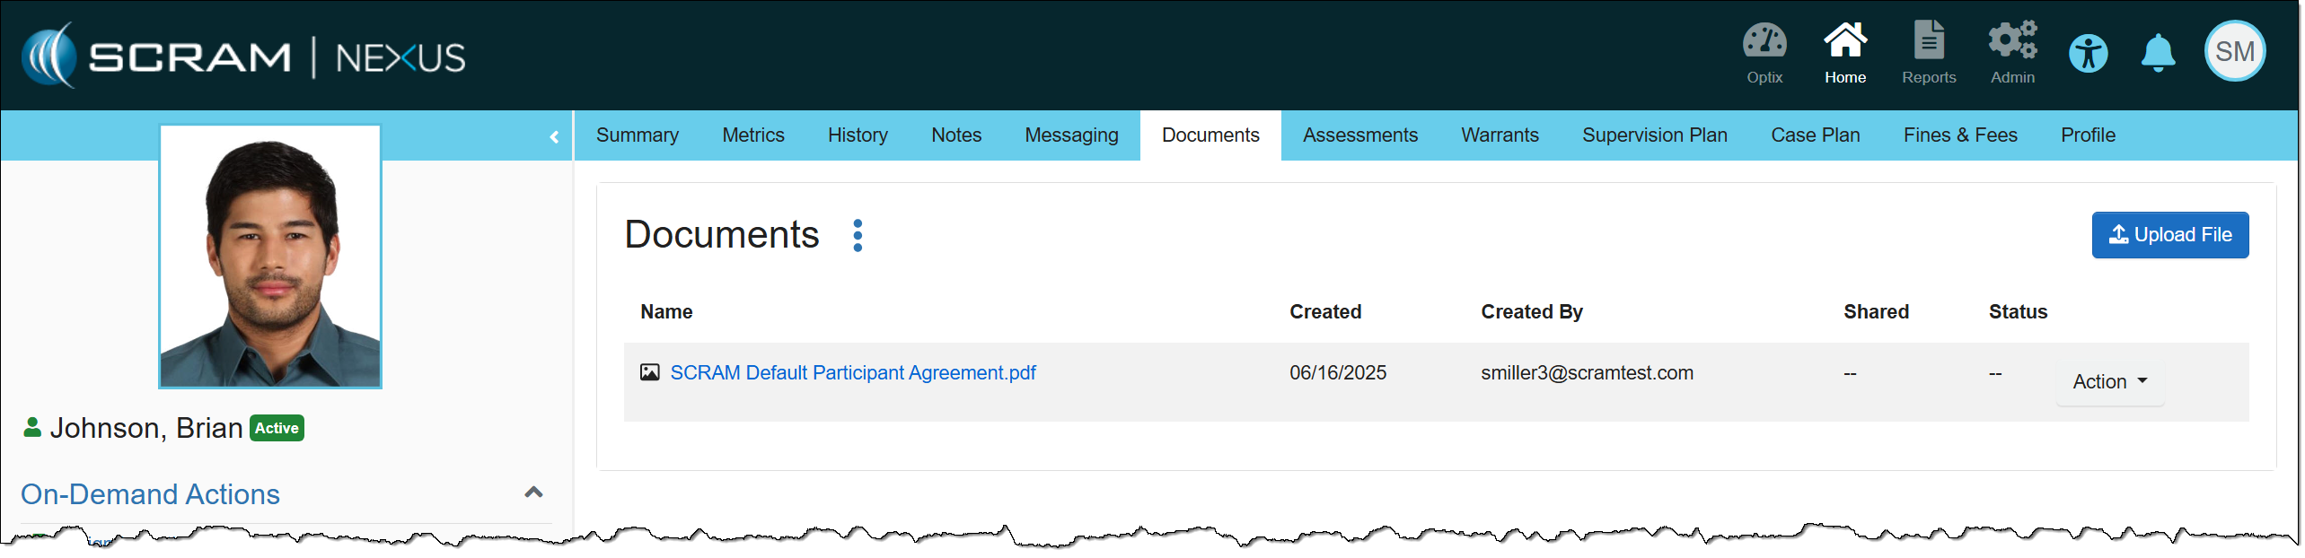This screenshot has width=2305, height=558.
Task: Open the Optix dashboard icon
Action: coord(1764,53)
